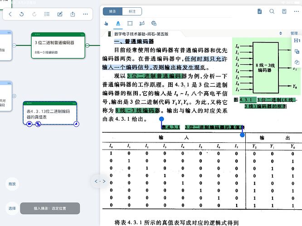Select the 表4.3.1 3位二进制编码器的真值表 node
This screenshot has width=302, height=226.
(x=50, y=113)
